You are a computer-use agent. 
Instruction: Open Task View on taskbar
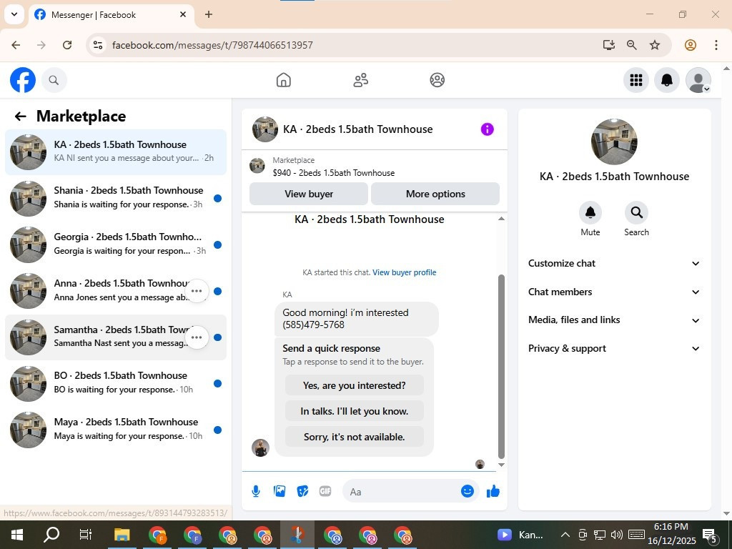point(86,535)
